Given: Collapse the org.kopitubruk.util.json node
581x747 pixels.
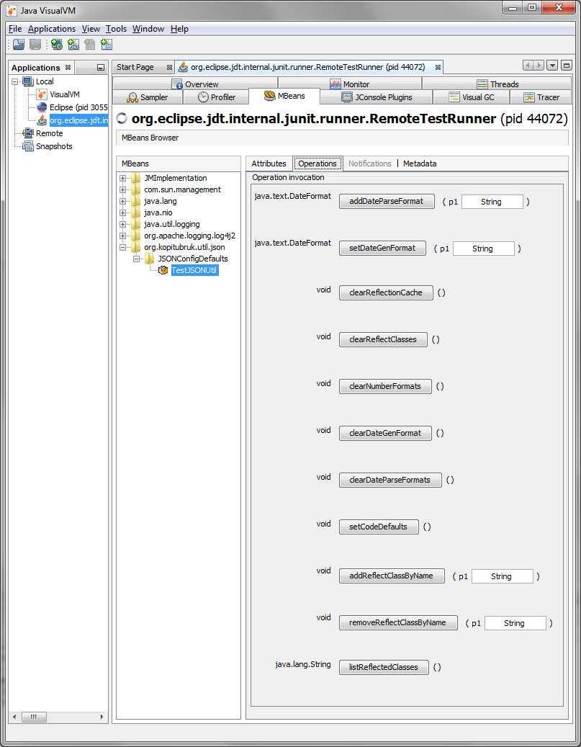Looking at the screenshot, I should 123,247.
